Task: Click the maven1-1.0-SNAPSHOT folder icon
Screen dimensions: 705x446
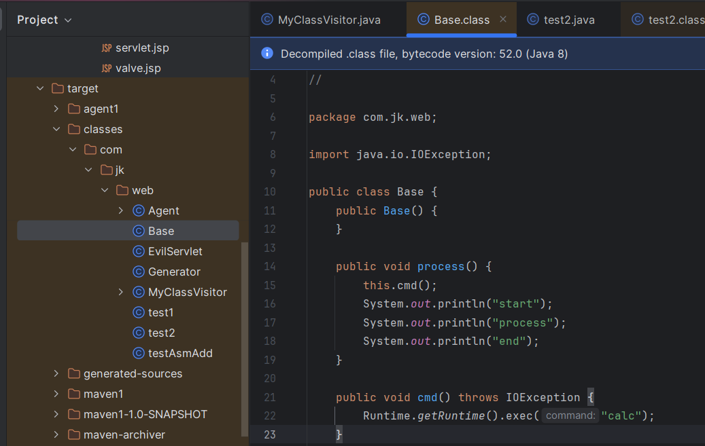Action: [x=73, y=414]
